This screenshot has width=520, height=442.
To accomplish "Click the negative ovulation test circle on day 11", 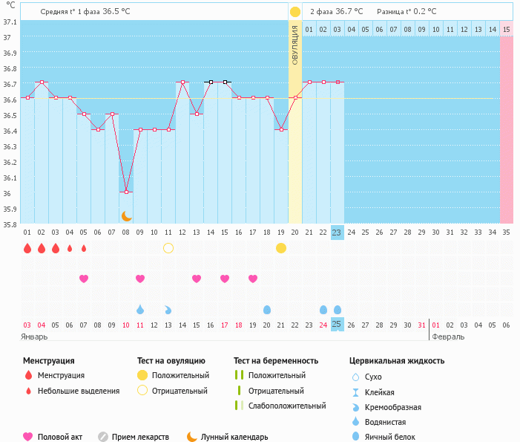I will [x=168, y=247].
